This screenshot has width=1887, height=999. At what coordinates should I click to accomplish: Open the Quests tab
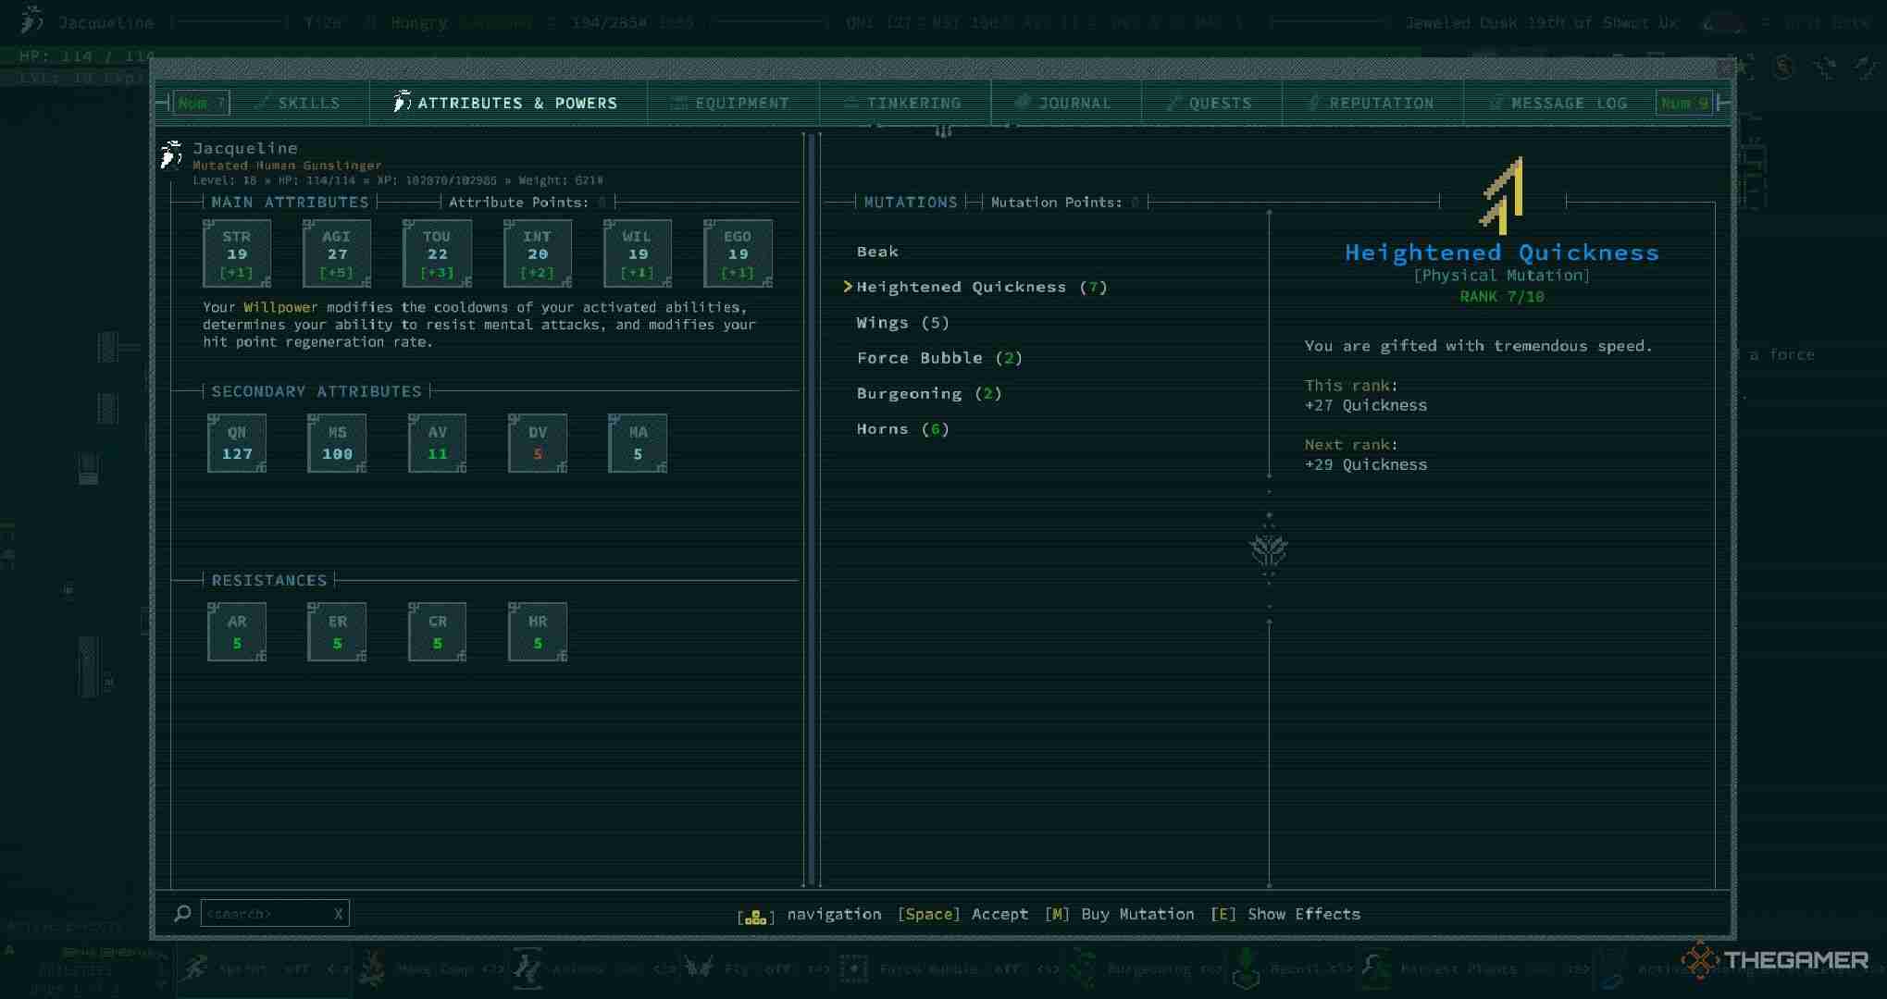pos(1210,103)
